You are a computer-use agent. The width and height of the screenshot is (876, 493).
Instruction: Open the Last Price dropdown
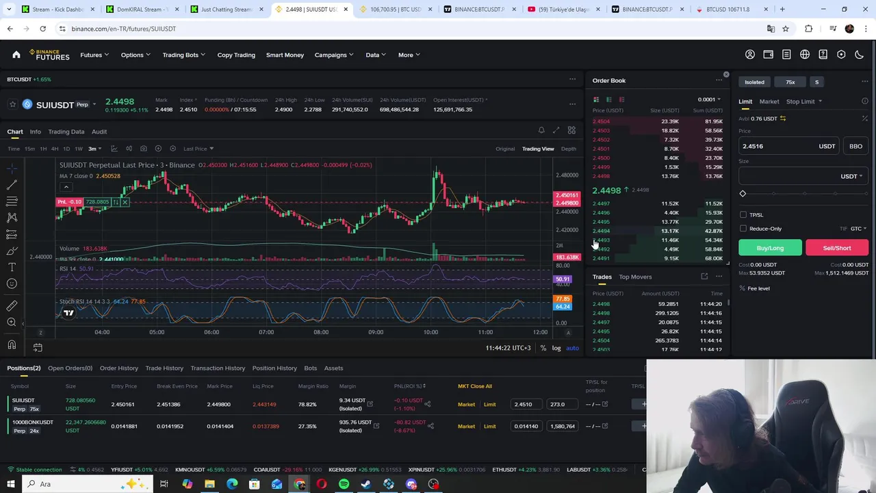point(198,149)
